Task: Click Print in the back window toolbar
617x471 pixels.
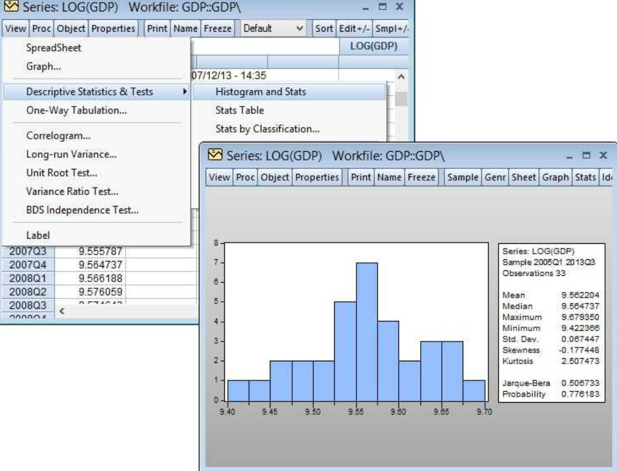Action: 157,28
